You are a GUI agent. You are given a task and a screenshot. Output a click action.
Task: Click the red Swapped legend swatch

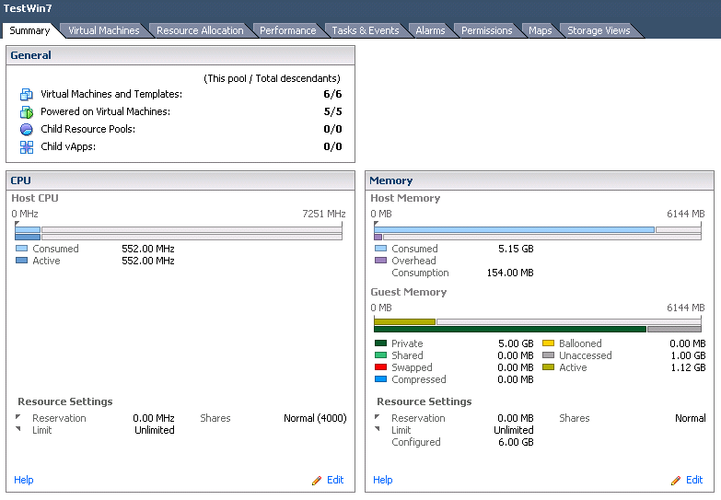(x=380, y=367)
